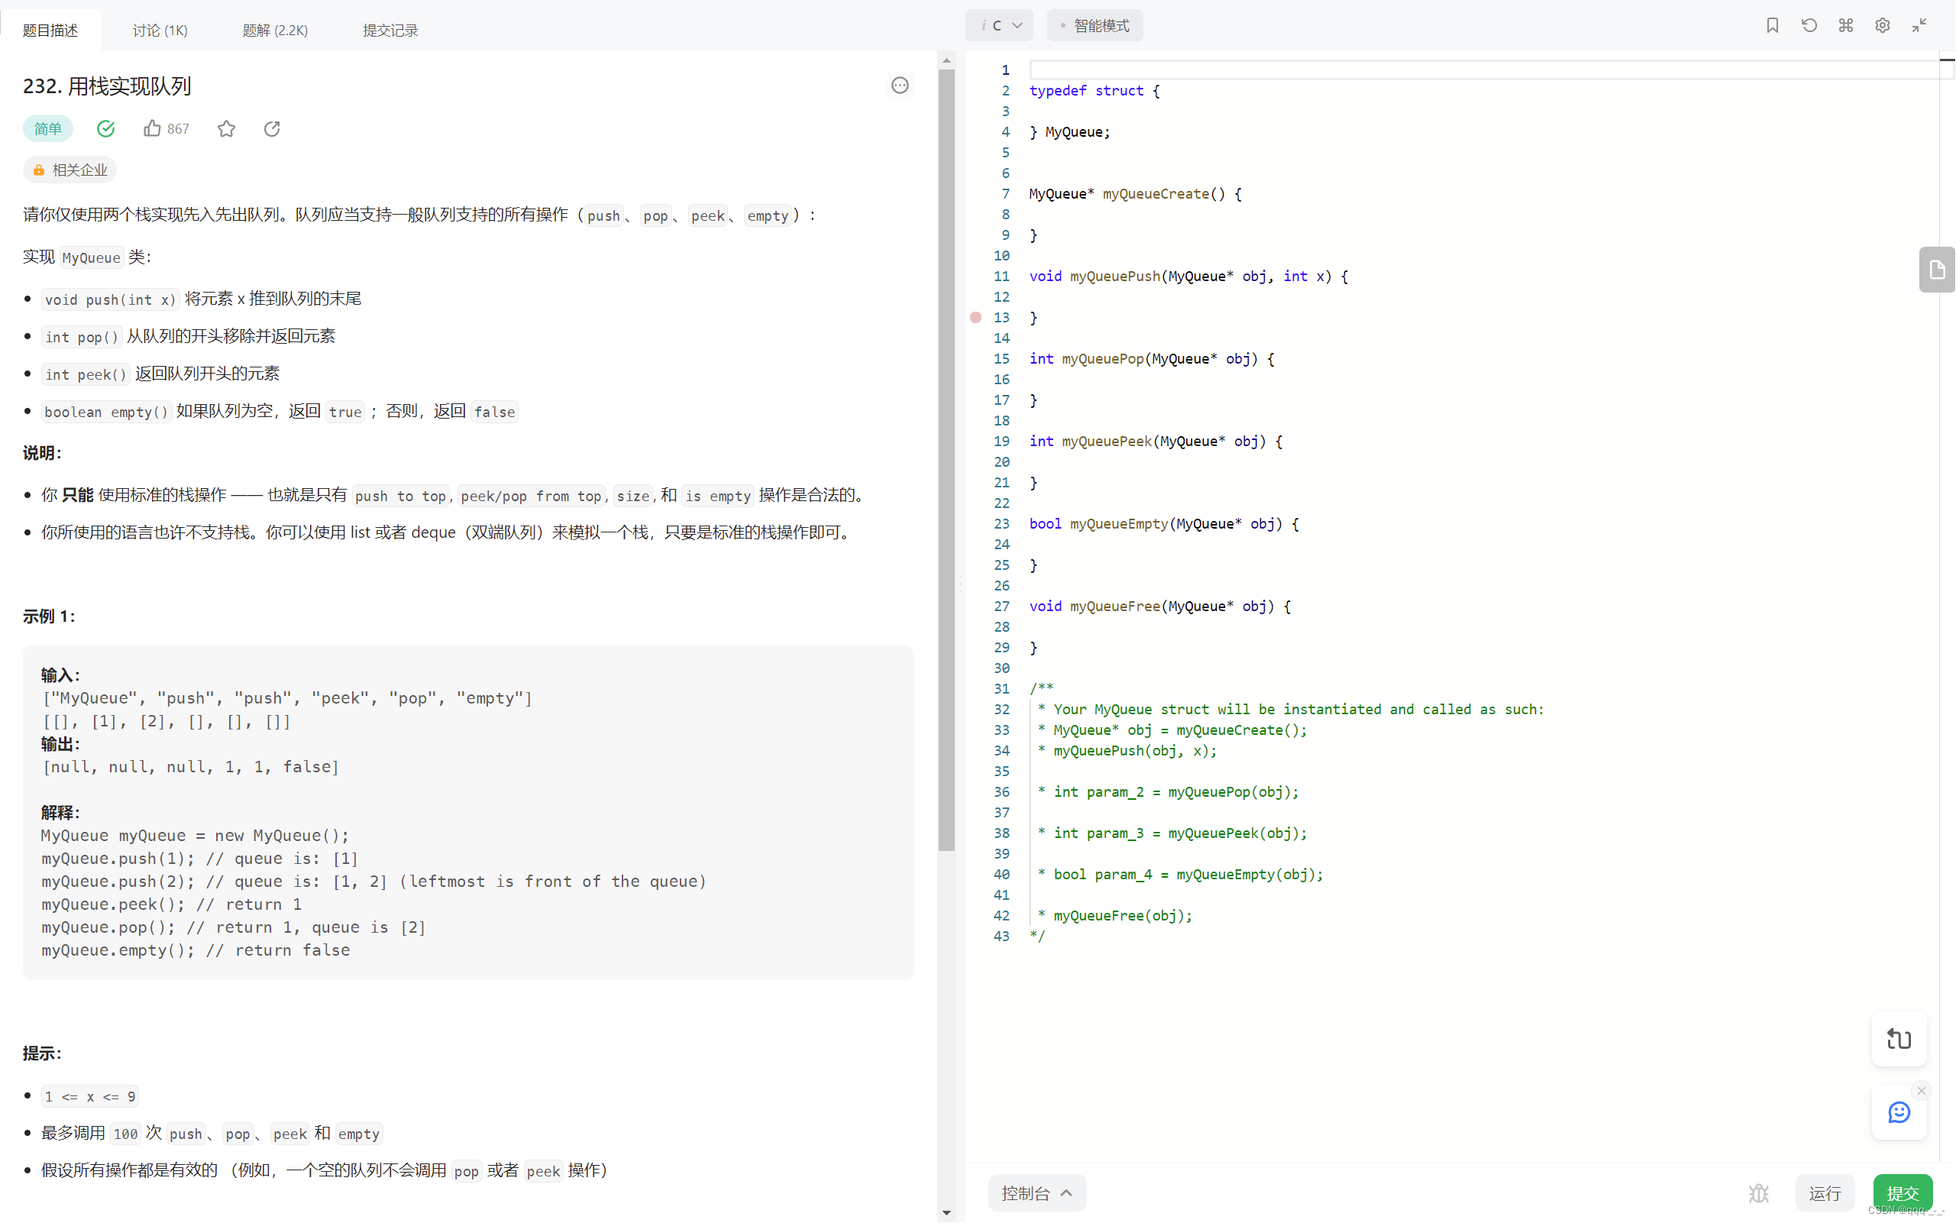1956x1223 pixels.
Task: Click the share arrow icon
Action: pos(272,128)
